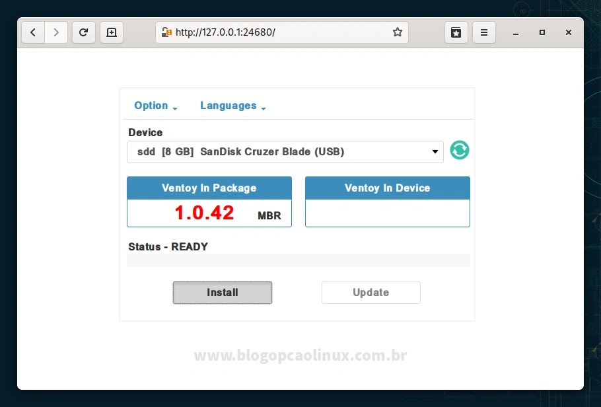Close the browser window
The width and height of the screenshot is (601, 407).
pyautogui.click(x=569, y=32)
